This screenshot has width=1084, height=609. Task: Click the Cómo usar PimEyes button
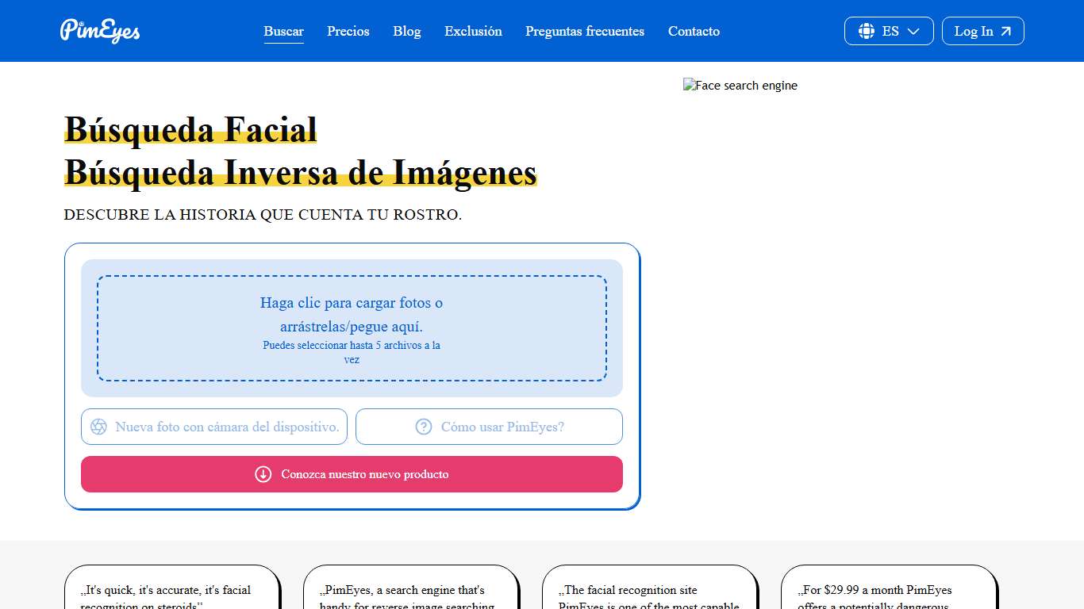point(489,427)
